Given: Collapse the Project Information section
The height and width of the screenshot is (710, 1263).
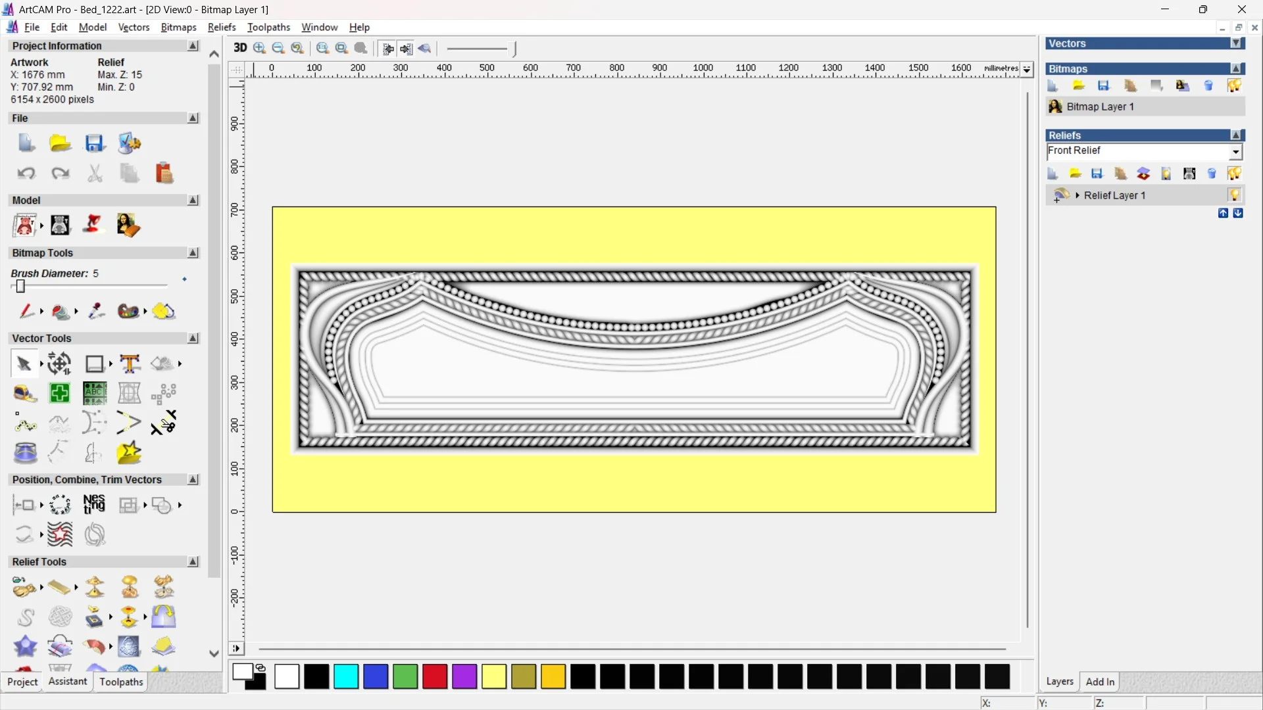Looking at the screenshot, I should (x=193, y=46).
